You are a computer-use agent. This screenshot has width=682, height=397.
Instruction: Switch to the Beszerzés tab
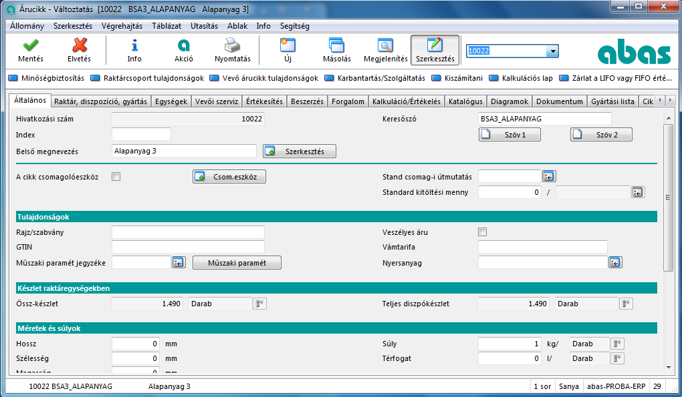point(307,101)
